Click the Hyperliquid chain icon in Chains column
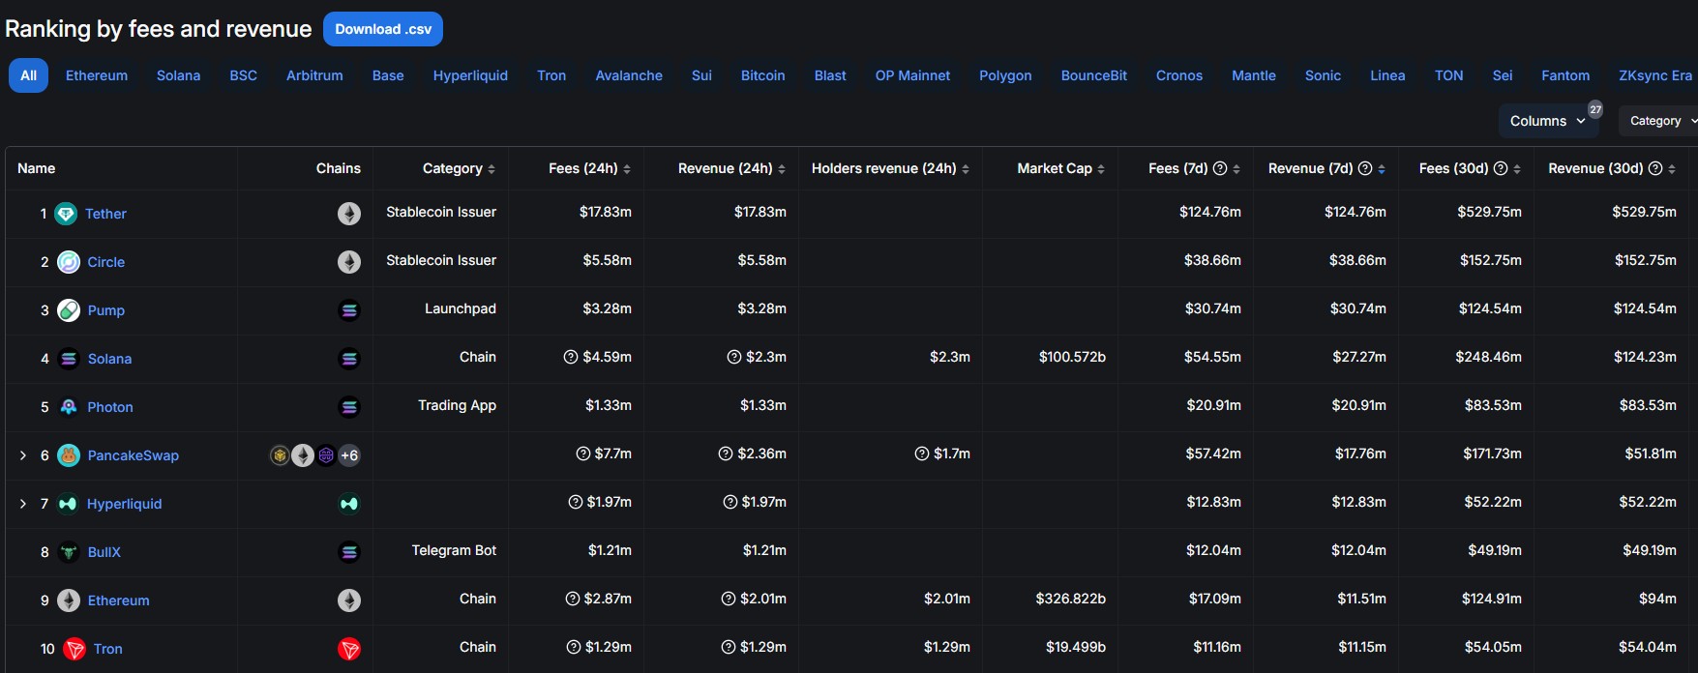Viewport: 1698px width, 673px height. pos(349,504)
